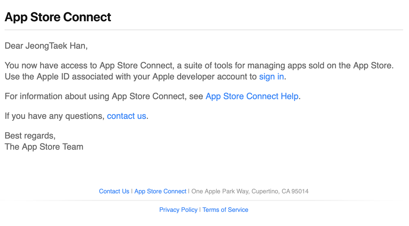
Task: Click the greeting "Dear JeongTaek Han,"
Action: (x=46, y=46)
